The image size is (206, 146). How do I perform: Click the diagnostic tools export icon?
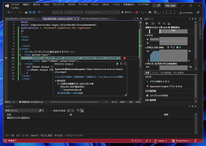coord(153,23)
